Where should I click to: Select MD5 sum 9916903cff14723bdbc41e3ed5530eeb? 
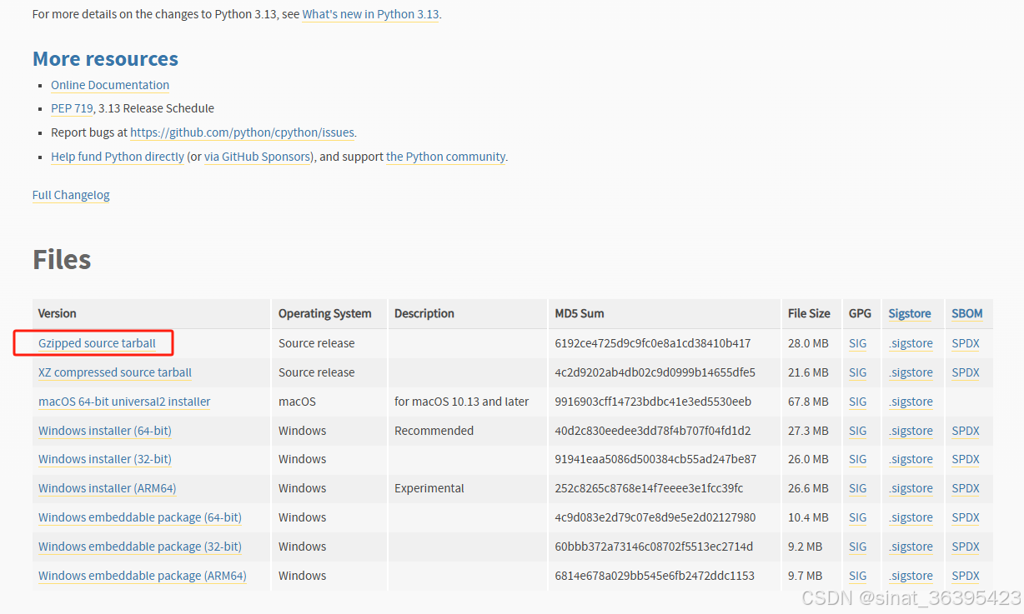pyautogui.click(x=653, y=402)
